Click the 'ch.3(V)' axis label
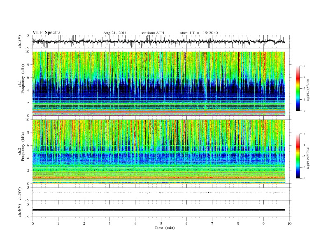Image resolution: width=326 pixels, height=251 pixels. [20, 194]
